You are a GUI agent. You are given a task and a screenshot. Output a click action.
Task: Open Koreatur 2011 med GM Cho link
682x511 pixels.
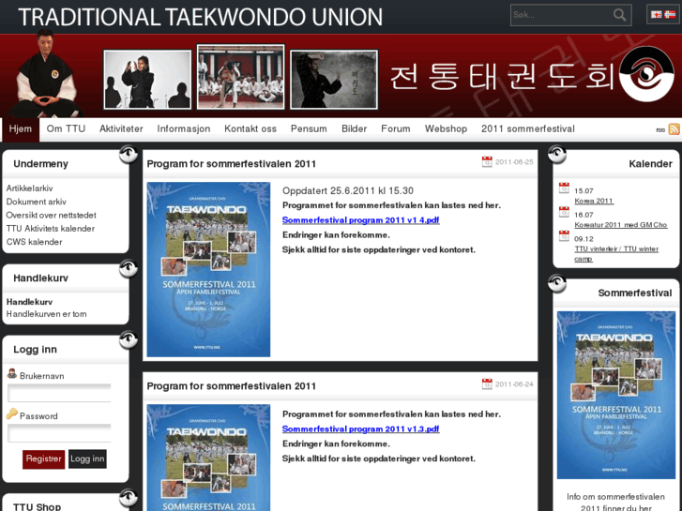[x=621, y=225]
